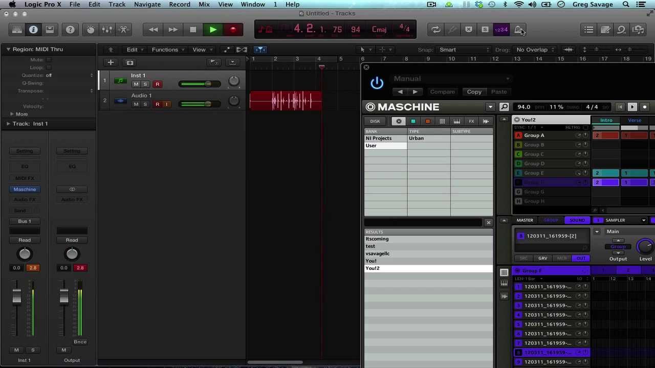Open the Toolbar button in the control bar
655x368 pixels.
[x=50, y=30]
